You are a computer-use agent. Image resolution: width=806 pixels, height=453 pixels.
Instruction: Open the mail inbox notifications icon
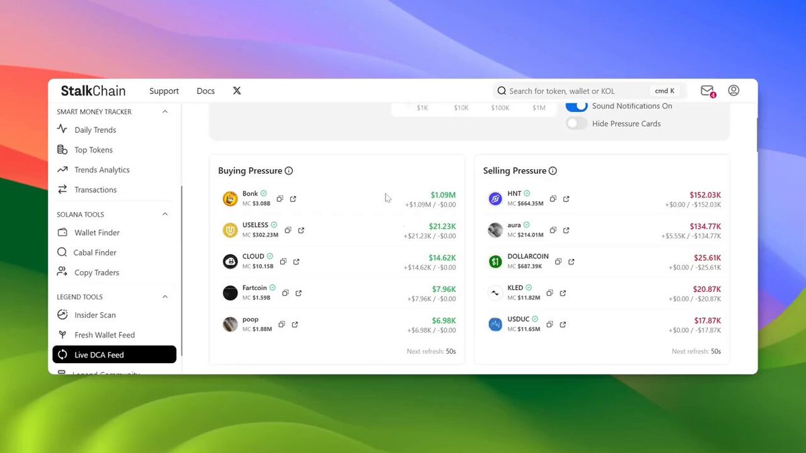coord(707,91)
